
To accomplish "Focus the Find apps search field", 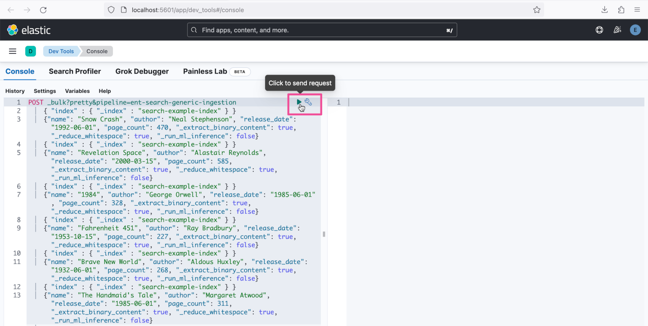I will pos(322,30).
